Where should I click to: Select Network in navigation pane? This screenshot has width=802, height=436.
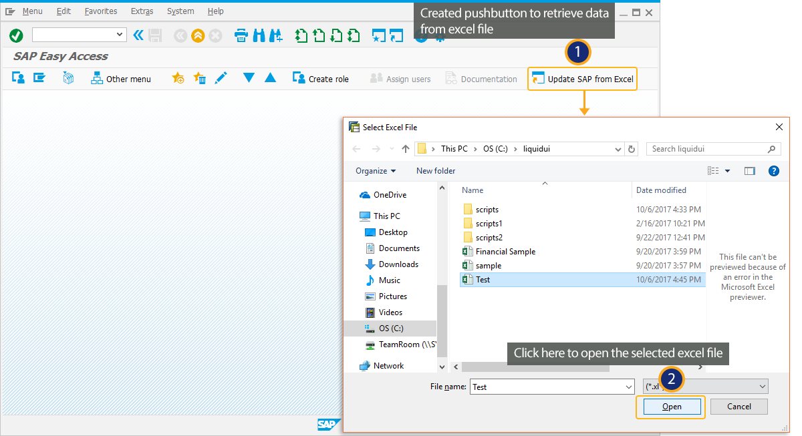point(382,366)
